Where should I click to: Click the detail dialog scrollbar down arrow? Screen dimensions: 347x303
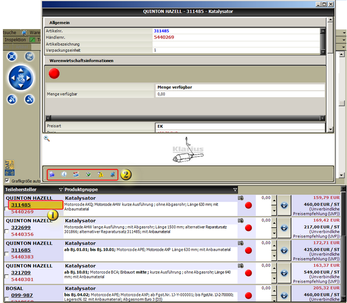point(331,129)
